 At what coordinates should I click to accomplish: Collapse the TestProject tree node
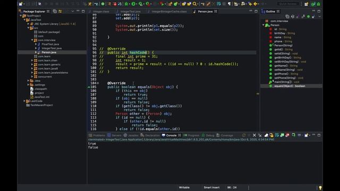pyautogui.click(x=21, y=16)
